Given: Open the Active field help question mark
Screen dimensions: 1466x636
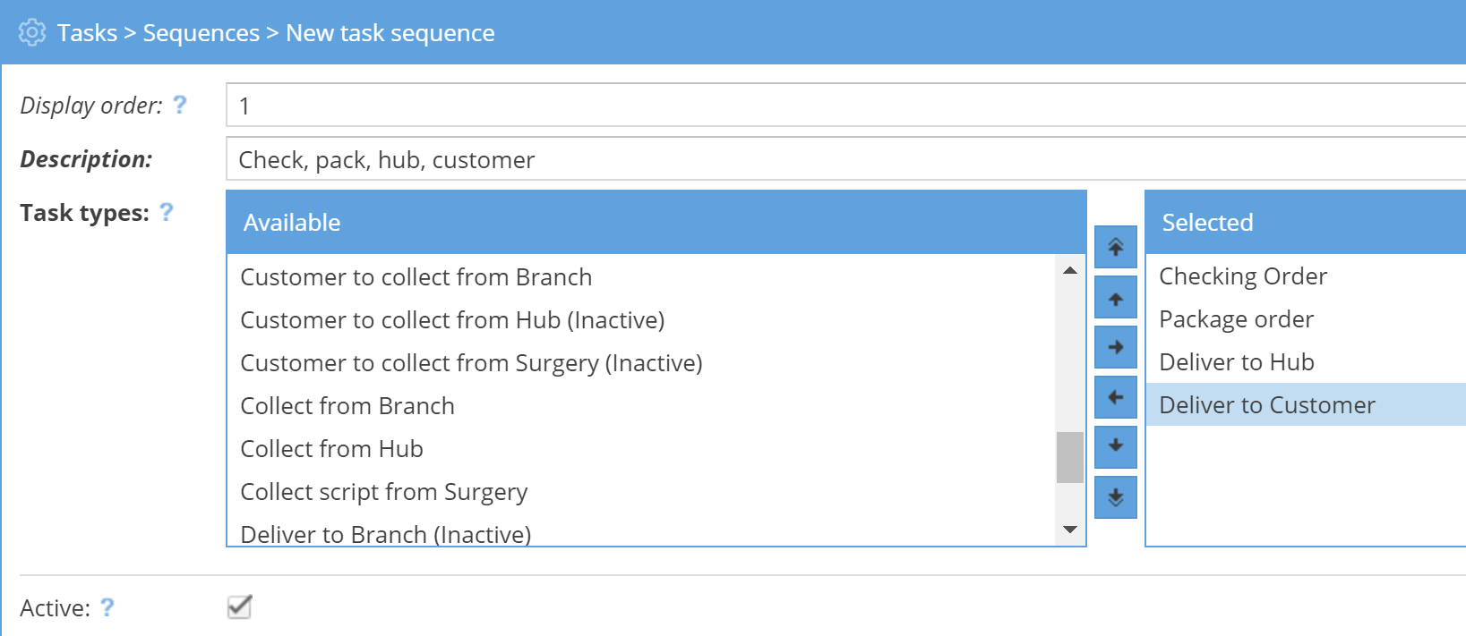Looking at the screenshot, I should click(x=107, y=607).
